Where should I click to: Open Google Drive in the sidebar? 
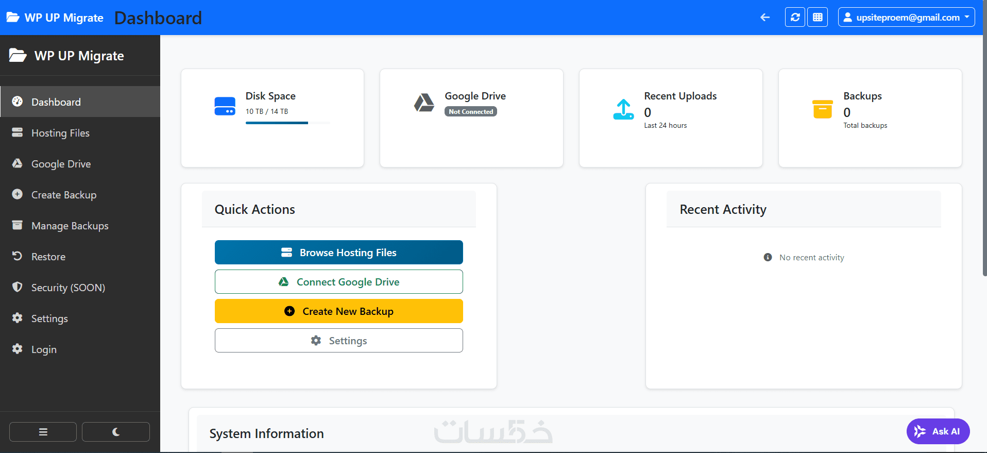(80, 163)
